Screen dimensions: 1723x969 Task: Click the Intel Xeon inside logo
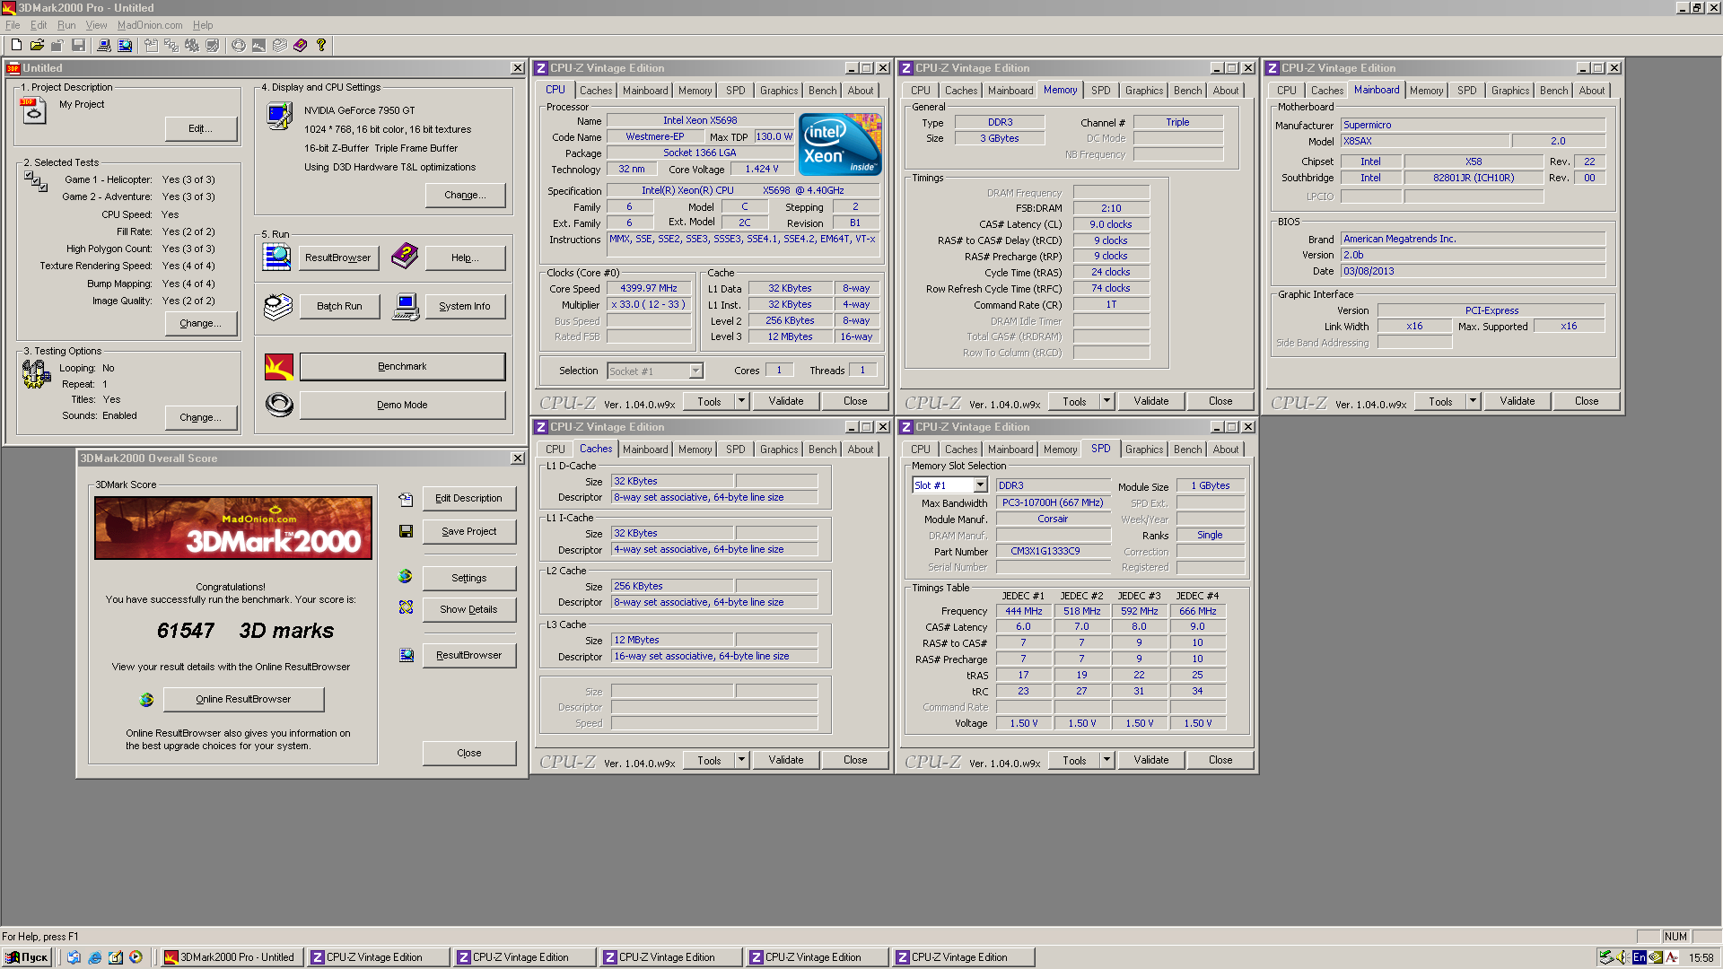point(839,144)
